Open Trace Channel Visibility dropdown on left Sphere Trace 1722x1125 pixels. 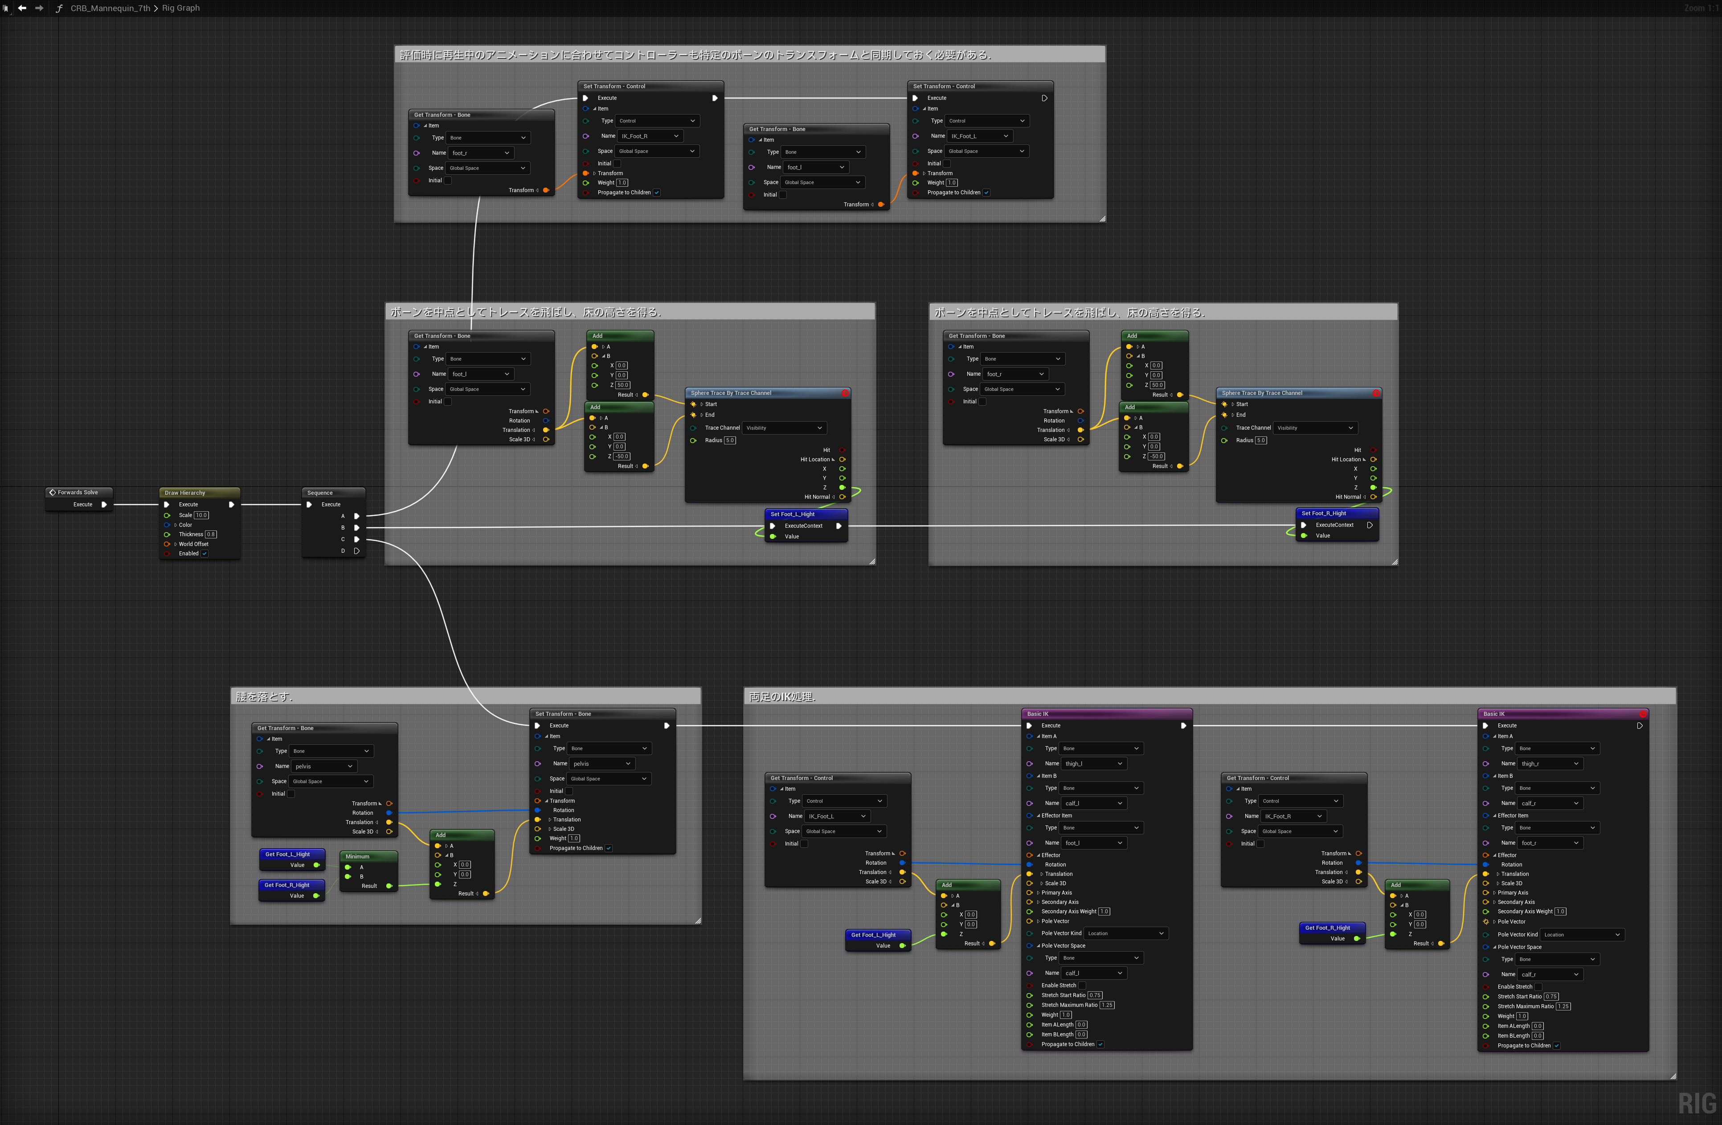[784, 428]
